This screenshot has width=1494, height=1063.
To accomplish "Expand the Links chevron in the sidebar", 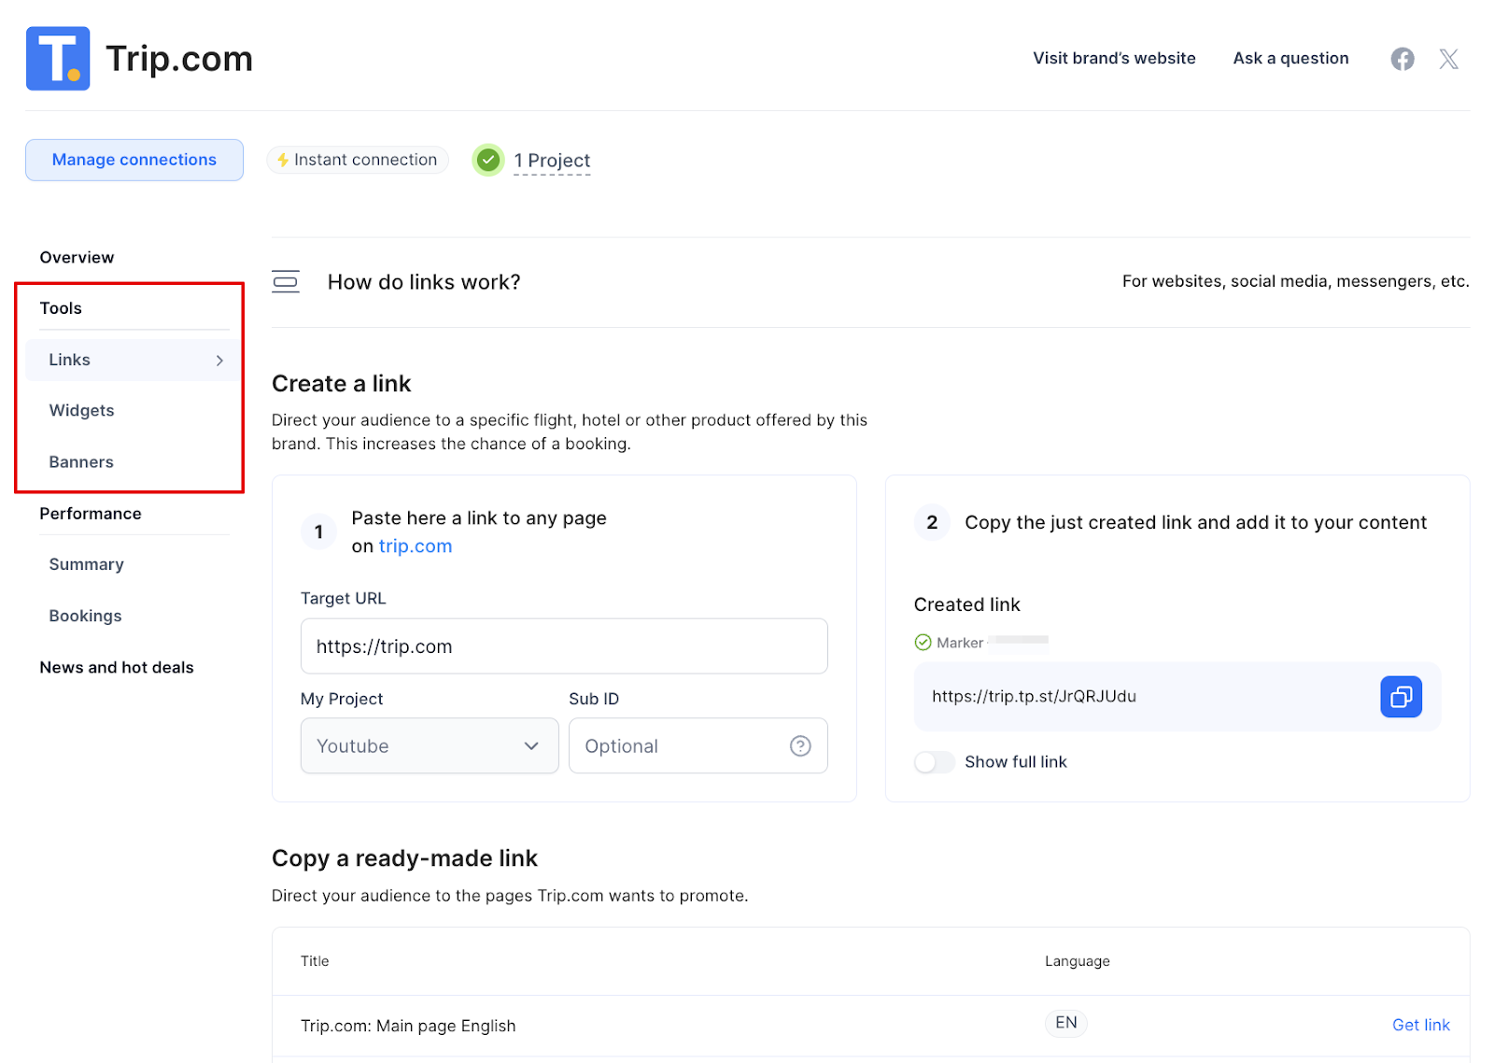I will pyautogui.click(x=219, y=361).
